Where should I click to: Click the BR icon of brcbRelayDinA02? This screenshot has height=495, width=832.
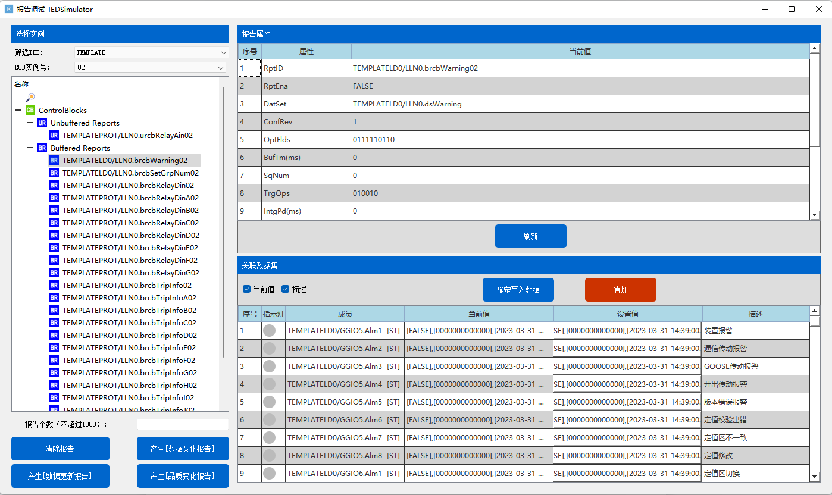point(54,198)
